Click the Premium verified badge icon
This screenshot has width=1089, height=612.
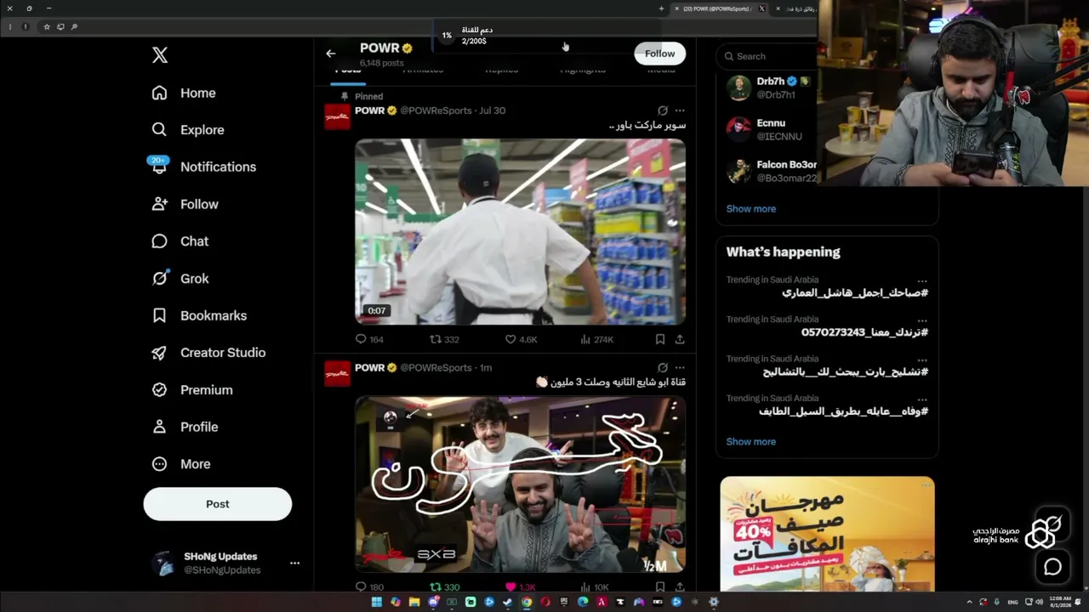[x=159, y=390]
